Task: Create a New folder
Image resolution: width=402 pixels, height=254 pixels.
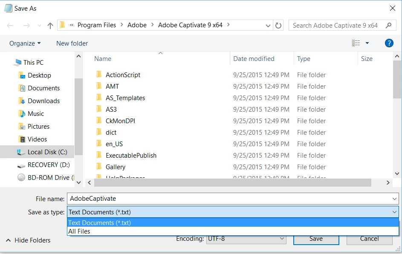Action: [x=72, y=43]
